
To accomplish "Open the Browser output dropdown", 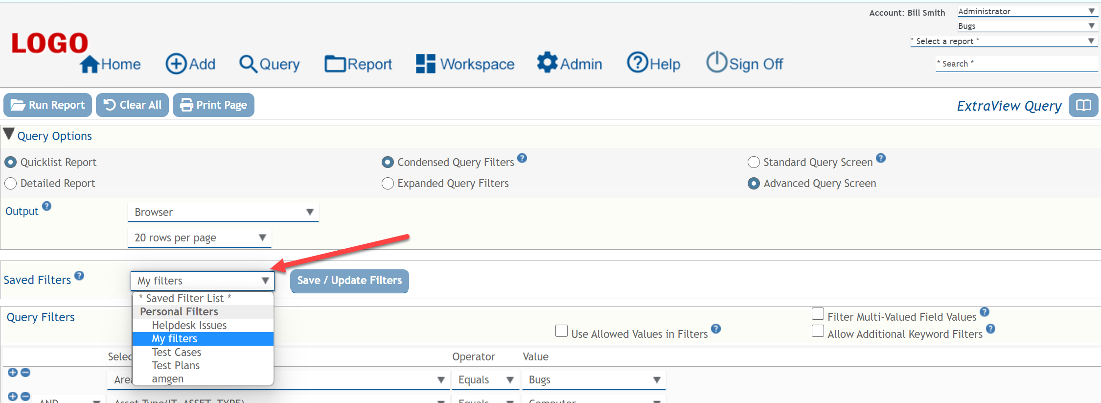I will pyautogui.click(x=223, y=212).
